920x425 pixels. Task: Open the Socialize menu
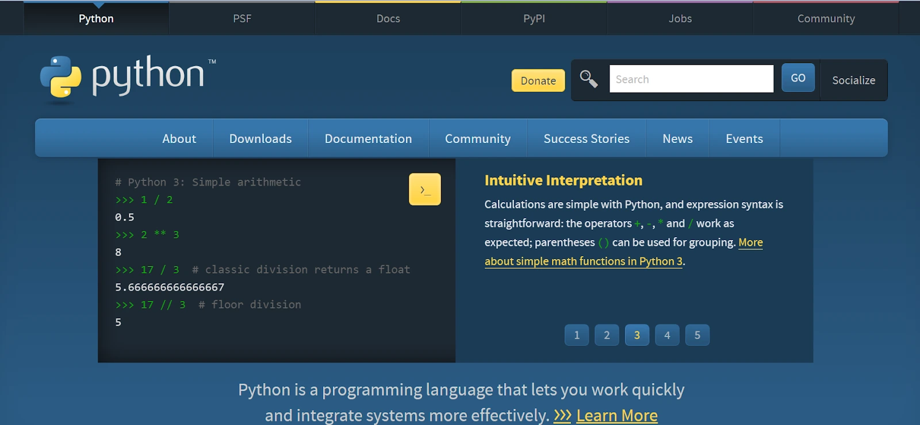[854, 80]
